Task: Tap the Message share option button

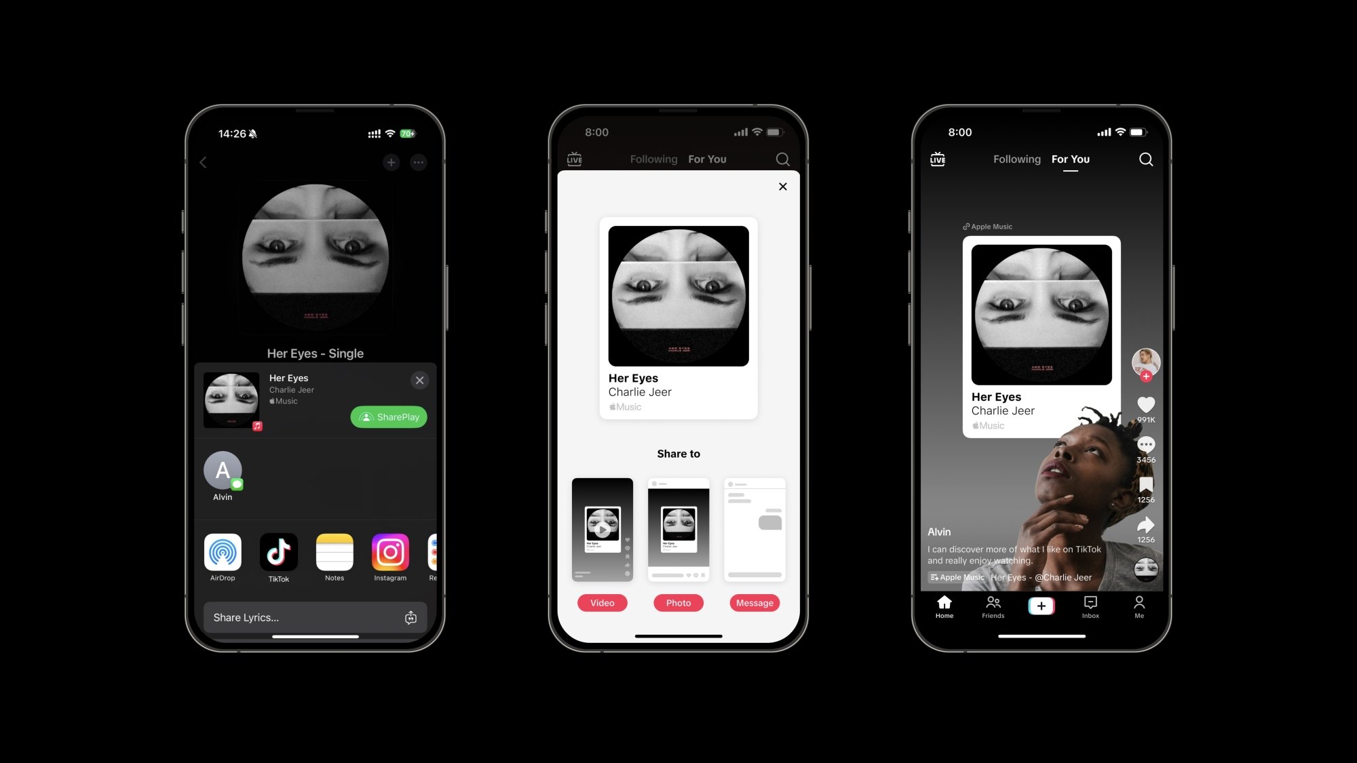Action: tap(755, 602)
